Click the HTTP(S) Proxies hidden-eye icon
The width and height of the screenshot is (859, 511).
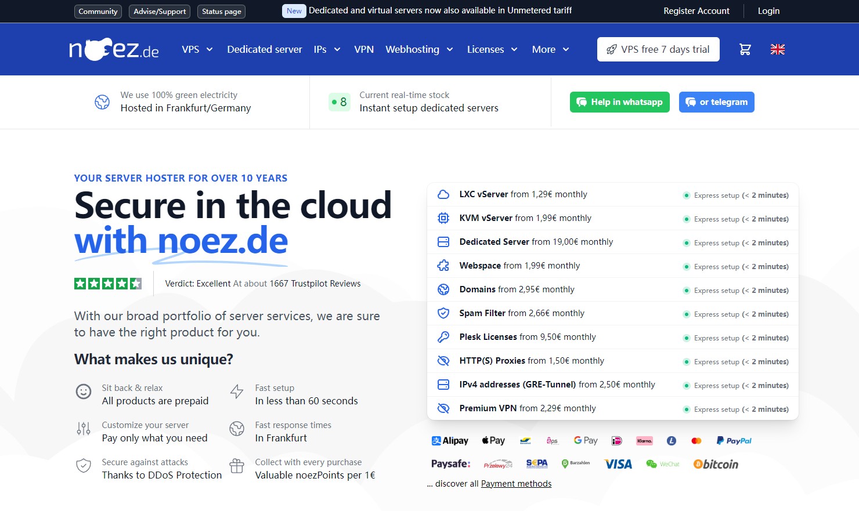click(x=443, y=361)
